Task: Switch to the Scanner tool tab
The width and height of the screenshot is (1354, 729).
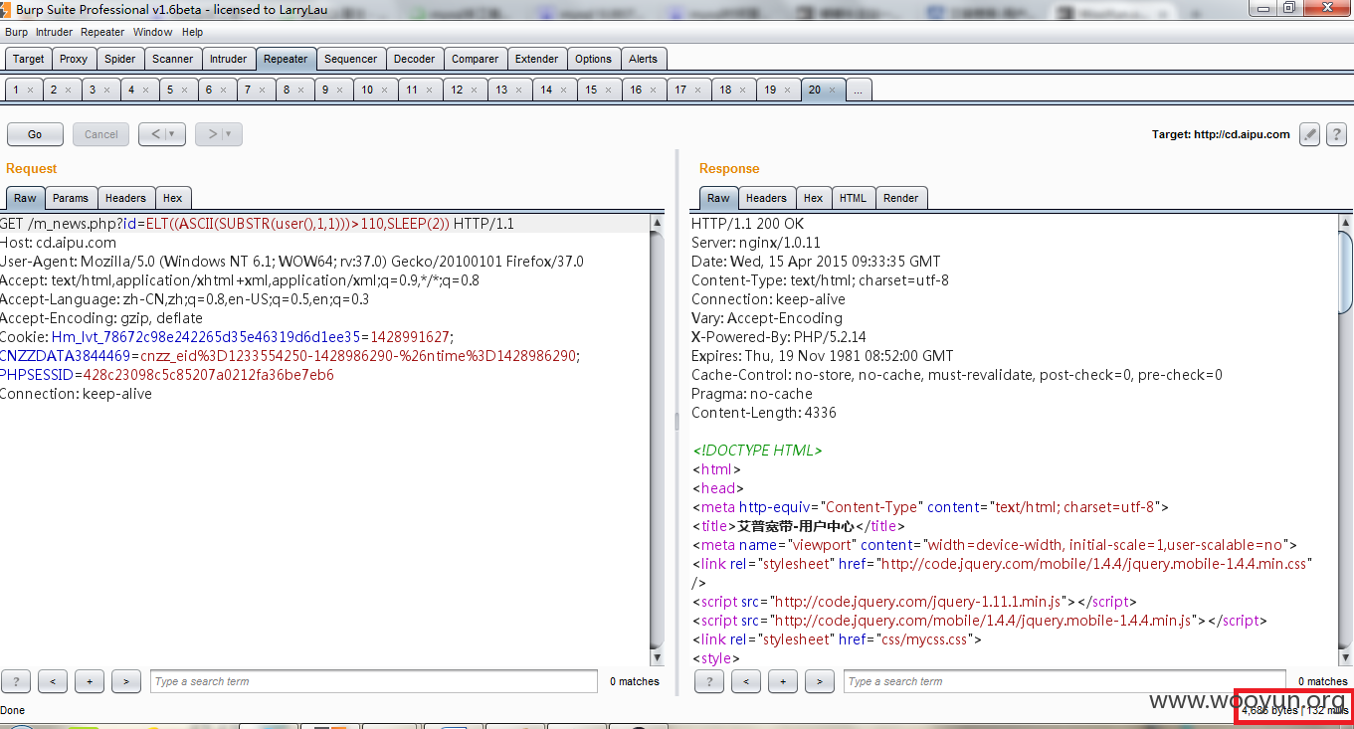Action: (173, 59)
